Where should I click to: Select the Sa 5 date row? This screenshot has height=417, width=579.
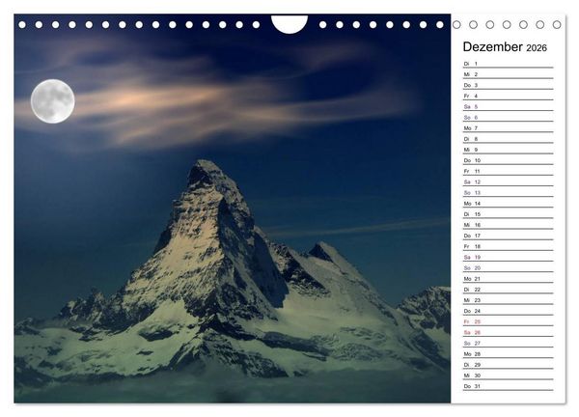click(x=509, y=106)
